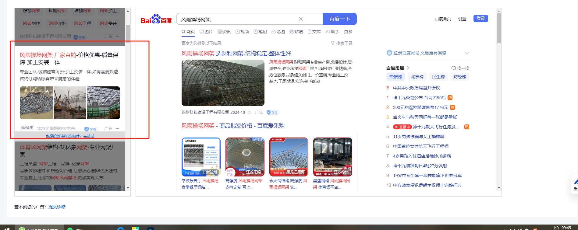The width and height of the screenshot is (578, 230).
Task: Click the note icon beside 笔记
Action: [256, 32]
